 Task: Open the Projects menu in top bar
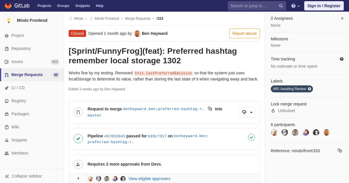[44, 6]
